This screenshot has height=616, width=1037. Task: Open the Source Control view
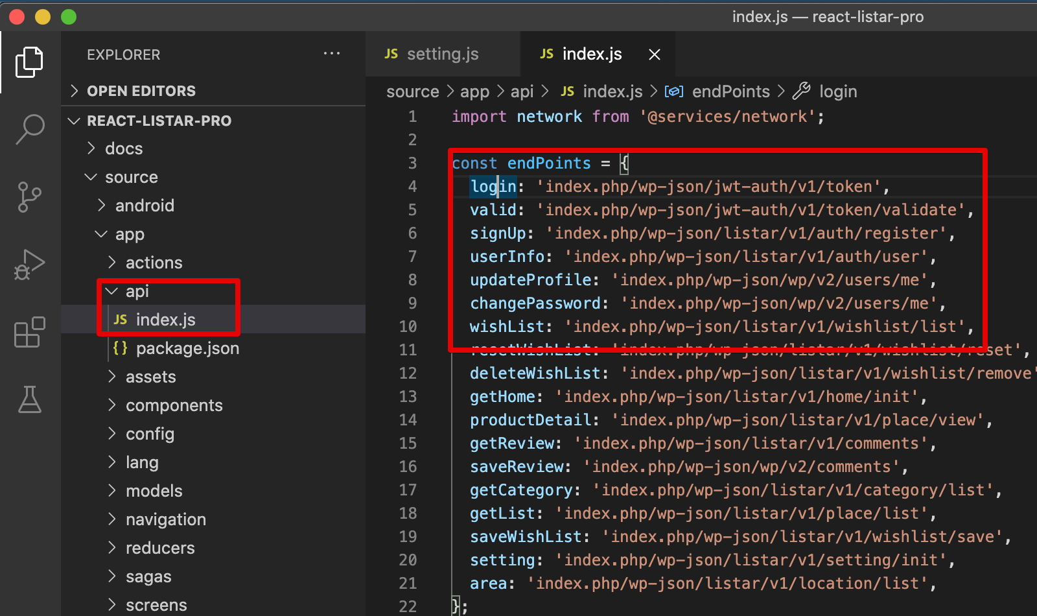30,196
